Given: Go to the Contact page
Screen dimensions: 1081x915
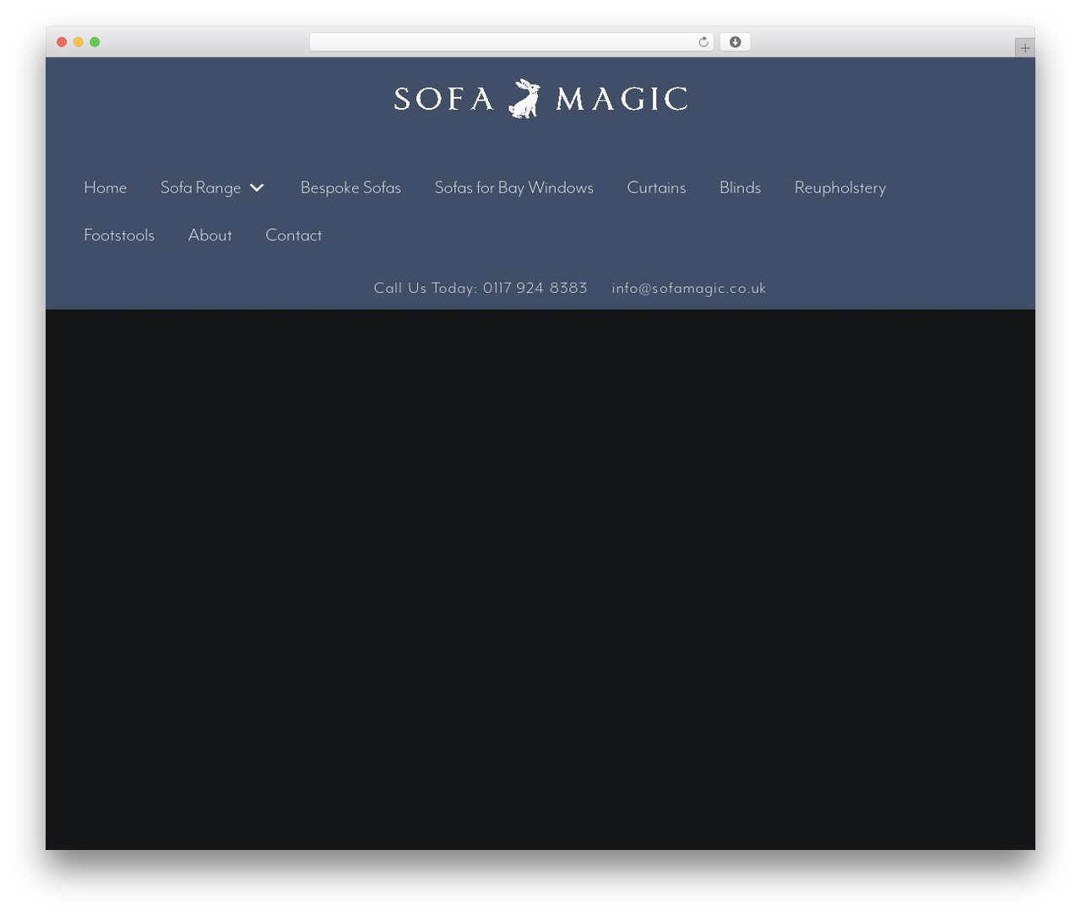Looking at the screenshot, I should (x=294, y=235).
